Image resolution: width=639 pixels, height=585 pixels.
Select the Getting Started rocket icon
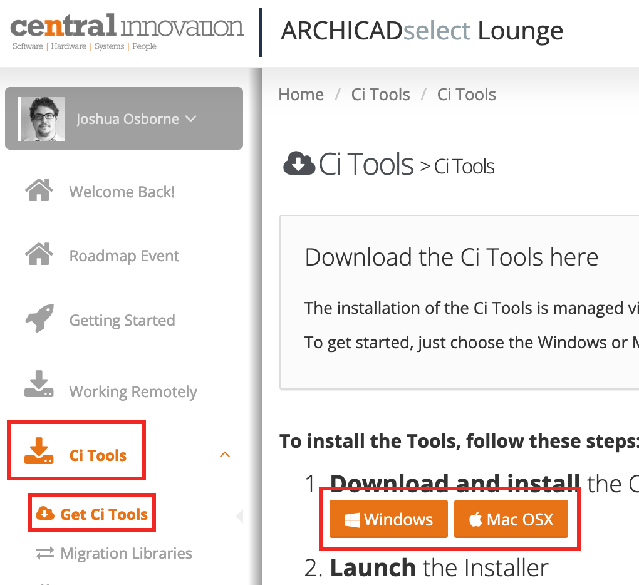click(39, 319)
